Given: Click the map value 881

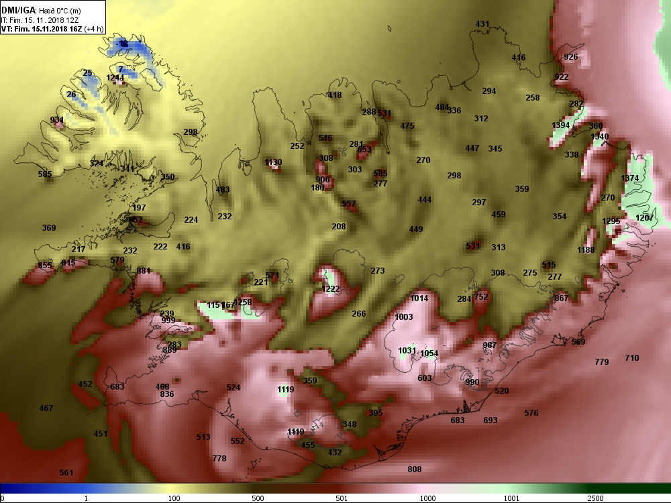Looking at the screenshot, I should pyautogui.click(x=144, y=271).
